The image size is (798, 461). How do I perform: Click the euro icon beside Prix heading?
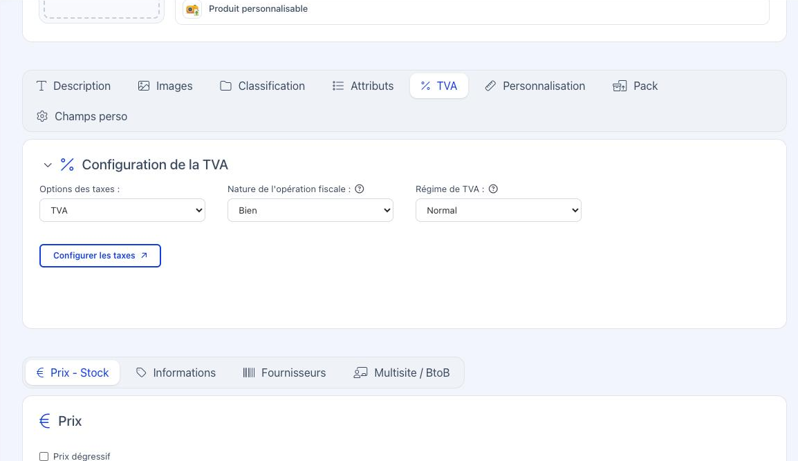point(45,421)
